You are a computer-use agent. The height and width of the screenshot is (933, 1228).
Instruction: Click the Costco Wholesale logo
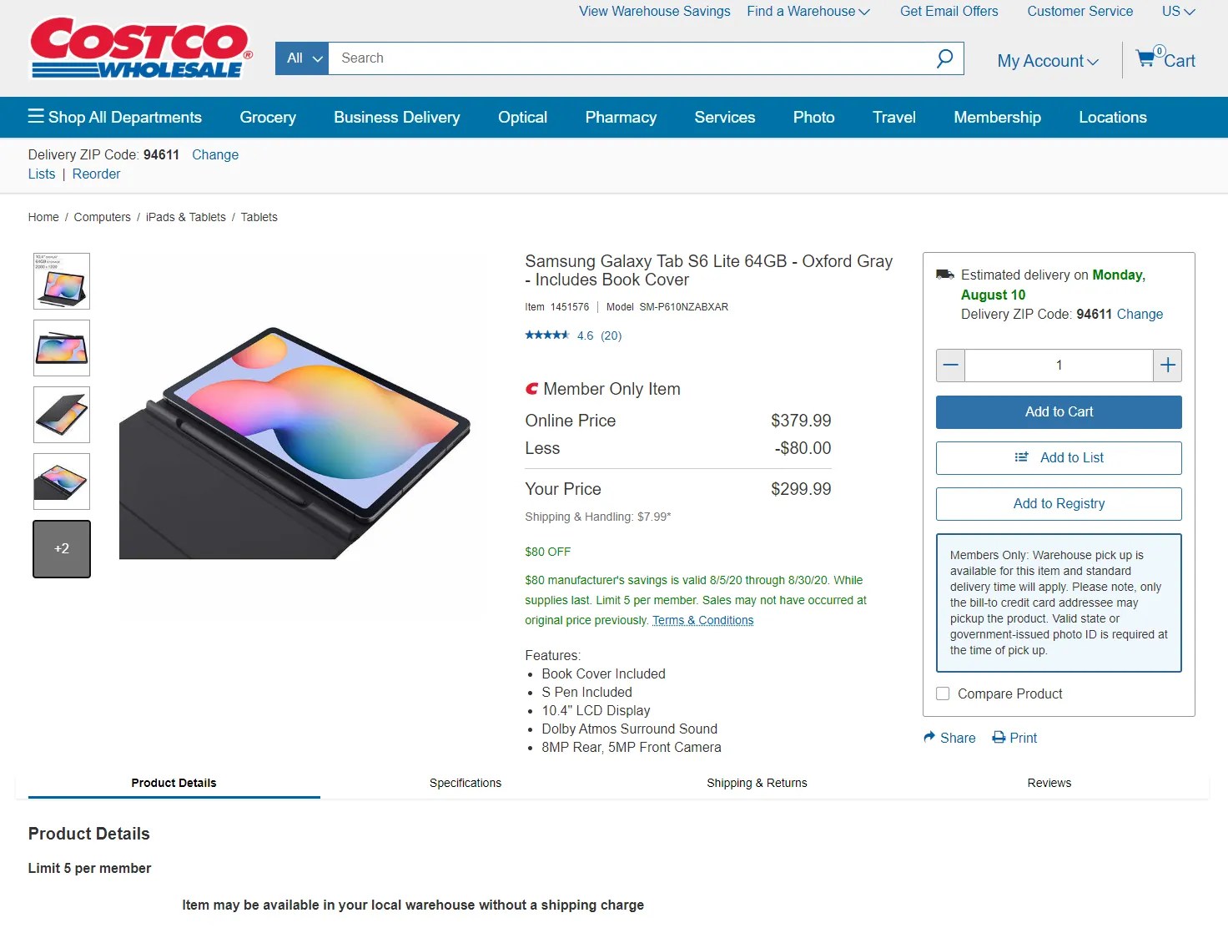point(138,48)
